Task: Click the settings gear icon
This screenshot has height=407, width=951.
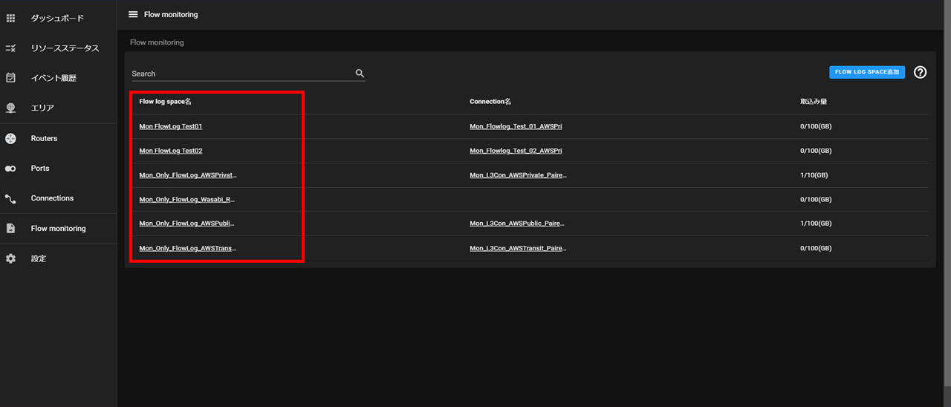Action: click(x=10, y=258)
